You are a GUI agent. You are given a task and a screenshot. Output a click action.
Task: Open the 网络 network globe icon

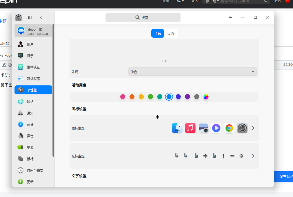click(20, 101)
